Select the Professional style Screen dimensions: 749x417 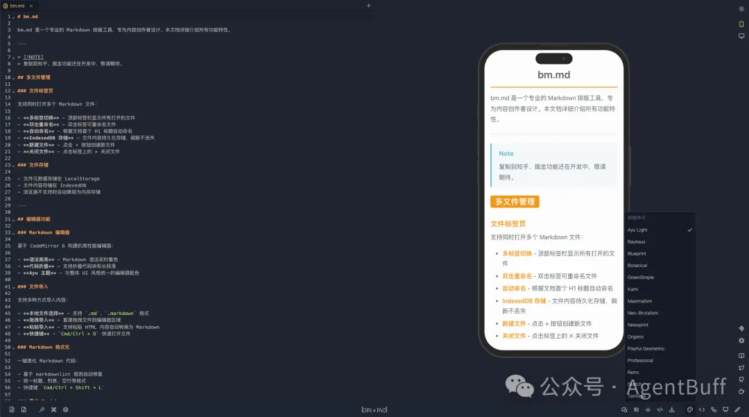coord(660,361)
